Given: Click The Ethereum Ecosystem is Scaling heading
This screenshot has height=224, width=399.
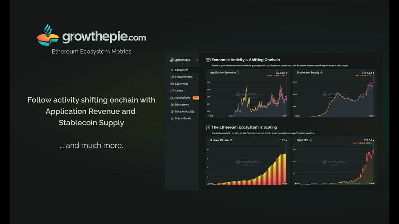Looking at the screenshot, I should click(x=244, y=127).
